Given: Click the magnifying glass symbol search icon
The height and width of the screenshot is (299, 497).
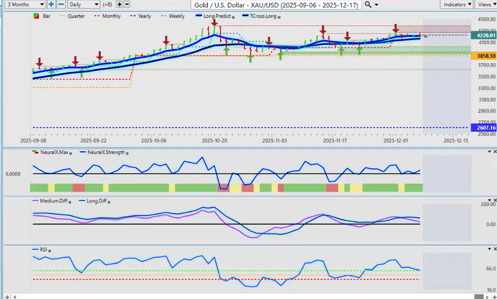Looking at the screenshot, I should [x=368, y=4].
